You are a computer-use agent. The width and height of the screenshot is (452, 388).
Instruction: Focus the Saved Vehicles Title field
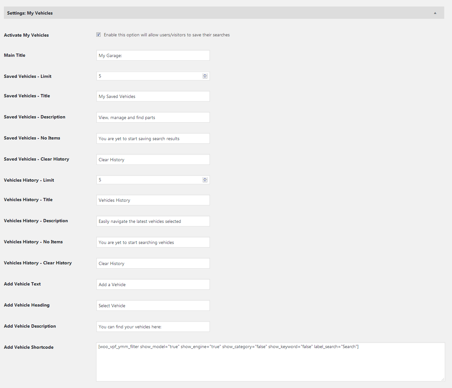pos(153,96)
